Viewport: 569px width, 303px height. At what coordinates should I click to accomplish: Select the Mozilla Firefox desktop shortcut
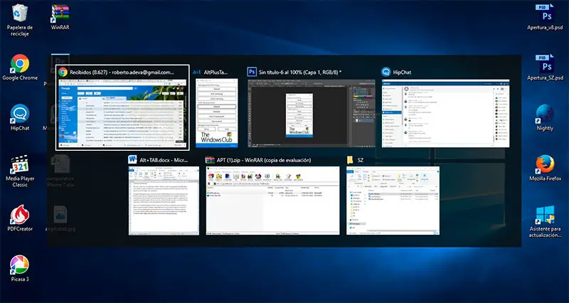point(545,168)
